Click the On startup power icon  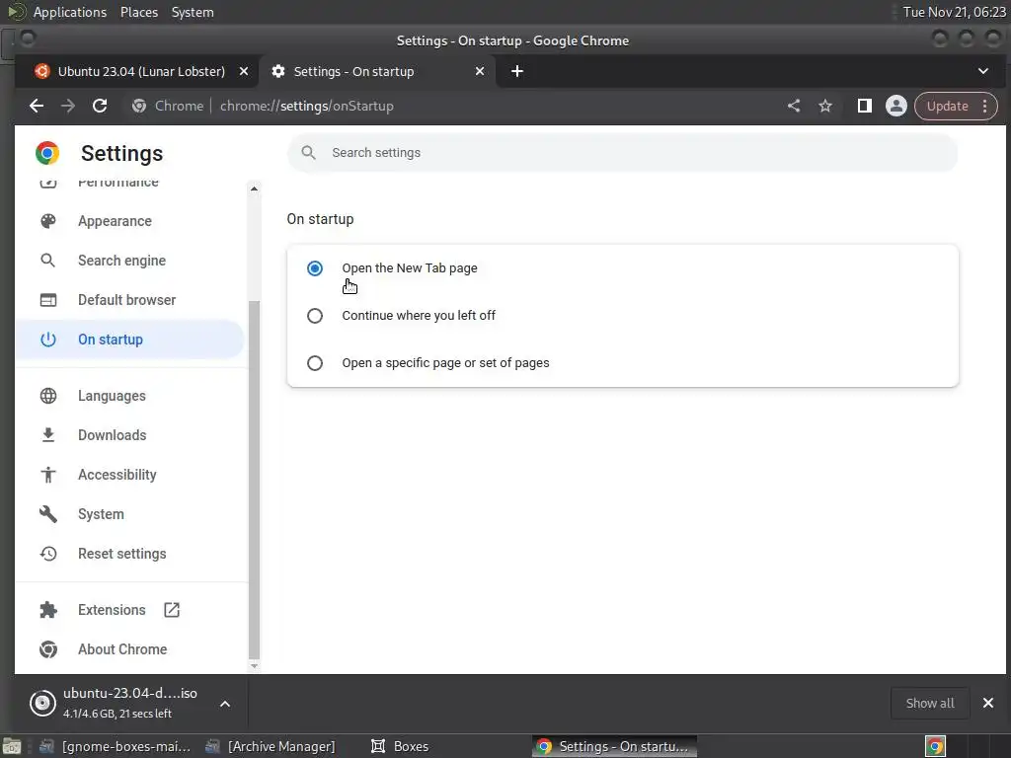[48, 340]
